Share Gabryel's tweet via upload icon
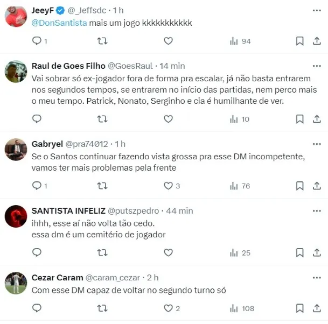 (317, 186)
